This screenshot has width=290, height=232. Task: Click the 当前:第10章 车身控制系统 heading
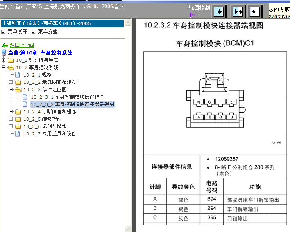[x=40, y=53]
